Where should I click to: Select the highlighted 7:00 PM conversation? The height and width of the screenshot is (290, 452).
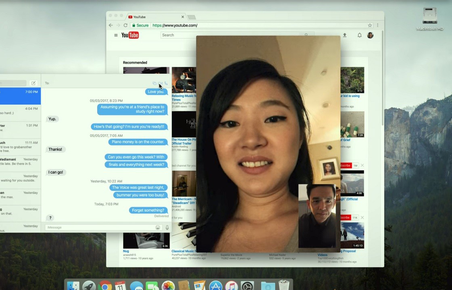[x=20, y=96]
